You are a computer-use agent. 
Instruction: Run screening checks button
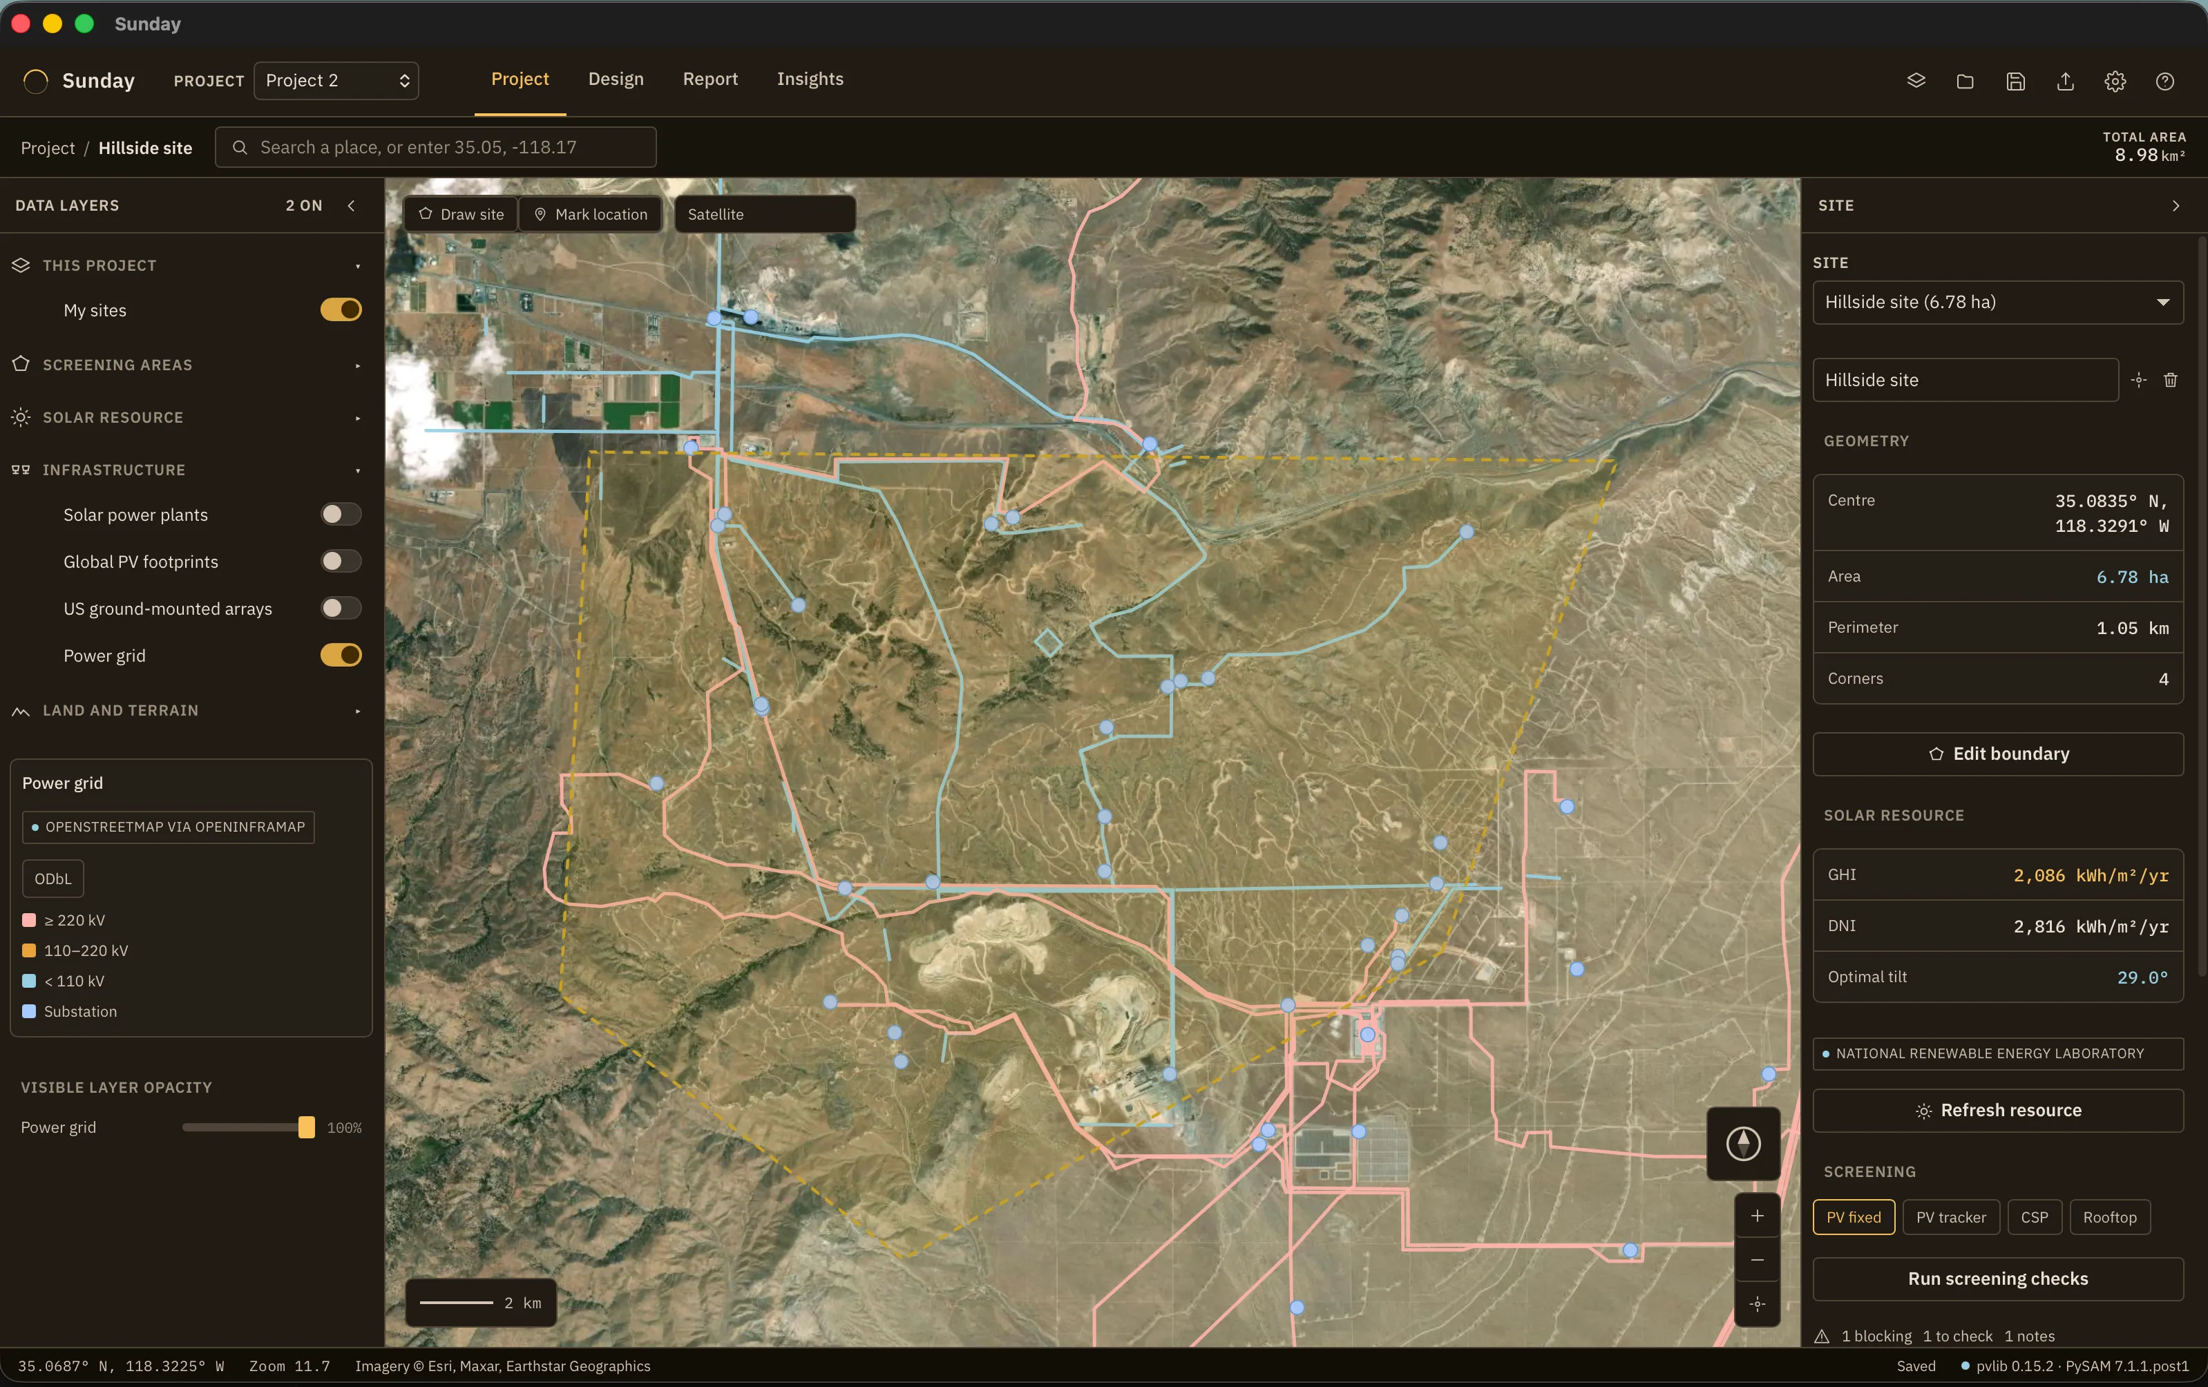[x=1997, y=1279]
